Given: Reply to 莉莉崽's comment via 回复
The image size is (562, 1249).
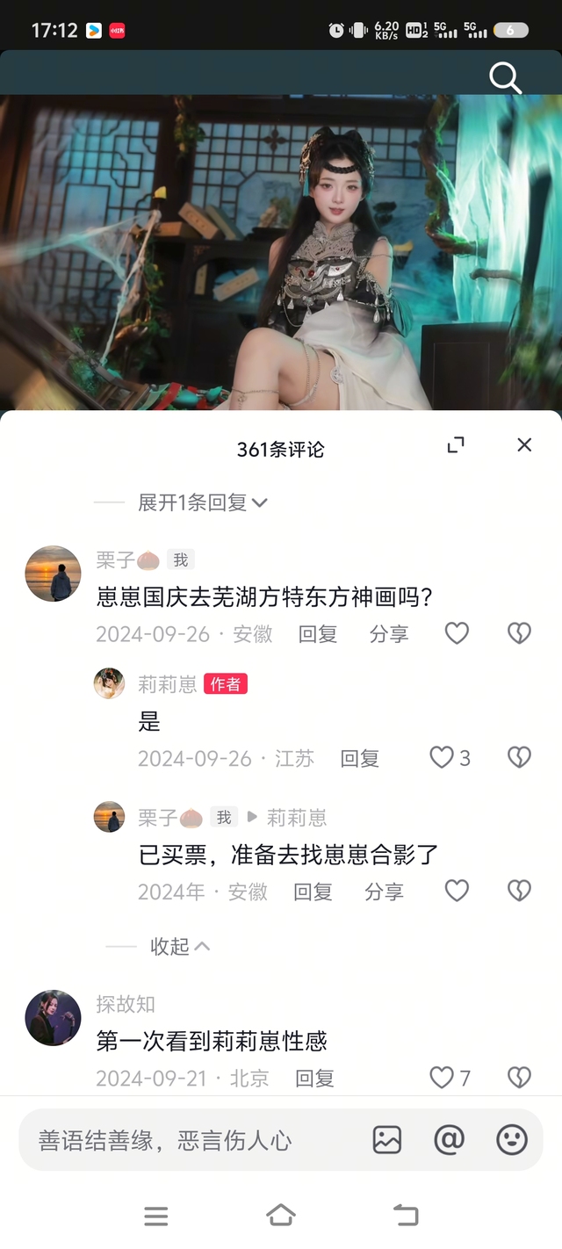Looking at the screenshot, I should [x=359, y=758].
